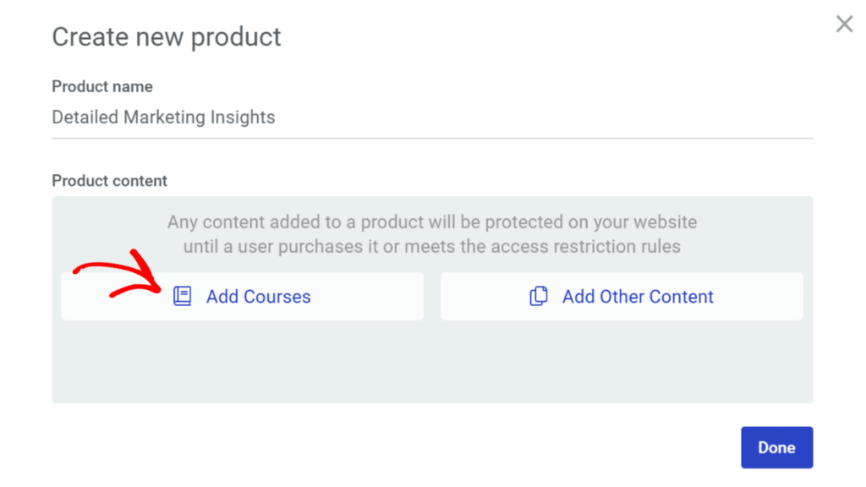This screenshot has height=487, width=866.
Task: Click the red arrow pointing to Add Courses
Action: [120, 277]
